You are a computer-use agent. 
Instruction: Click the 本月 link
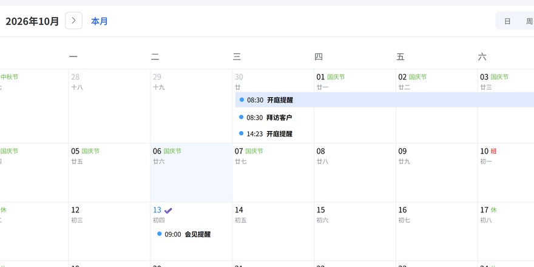point(100,21)
